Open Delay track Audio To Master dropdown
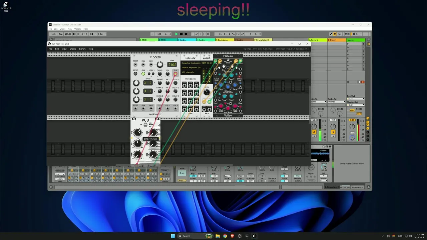Viewport: 427px width, 240px height. pos(337,102)
